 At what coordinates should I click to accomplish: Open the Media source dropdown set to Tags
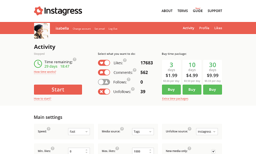pos(143,132)
